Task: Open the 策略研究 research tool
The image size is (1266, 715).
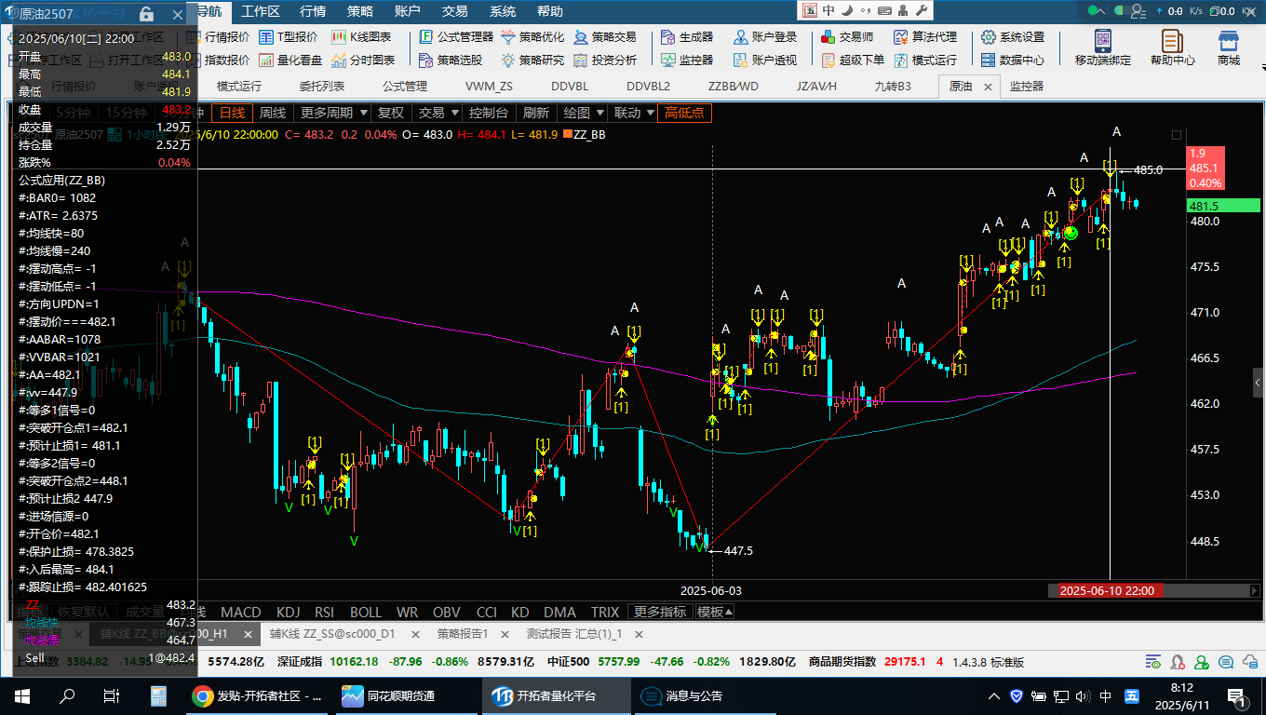Action: coord(532,60)
